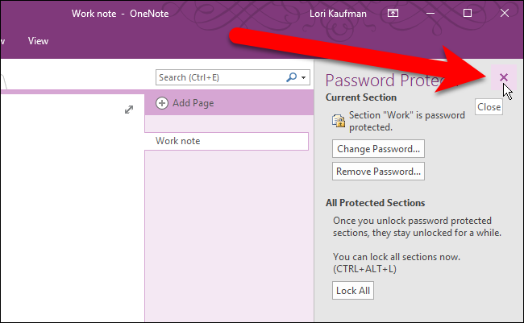The width and height of the screenshot is (524, 323).
Task: Click the Change Password button
Action: coord(378,149)
